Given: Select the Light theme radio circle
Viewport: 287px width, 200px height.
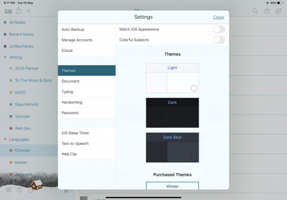Looking at the screenshot, I should click(x=194, y=88).
